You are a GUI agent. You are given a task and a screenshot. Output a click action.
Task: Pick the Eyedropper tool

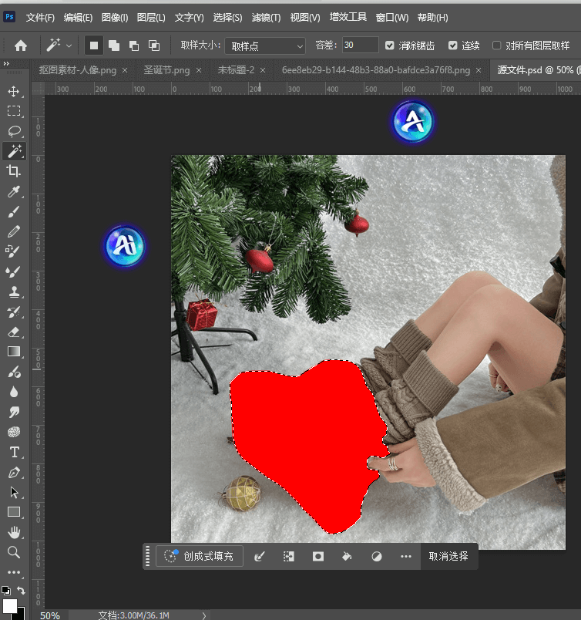pos(14,191)
